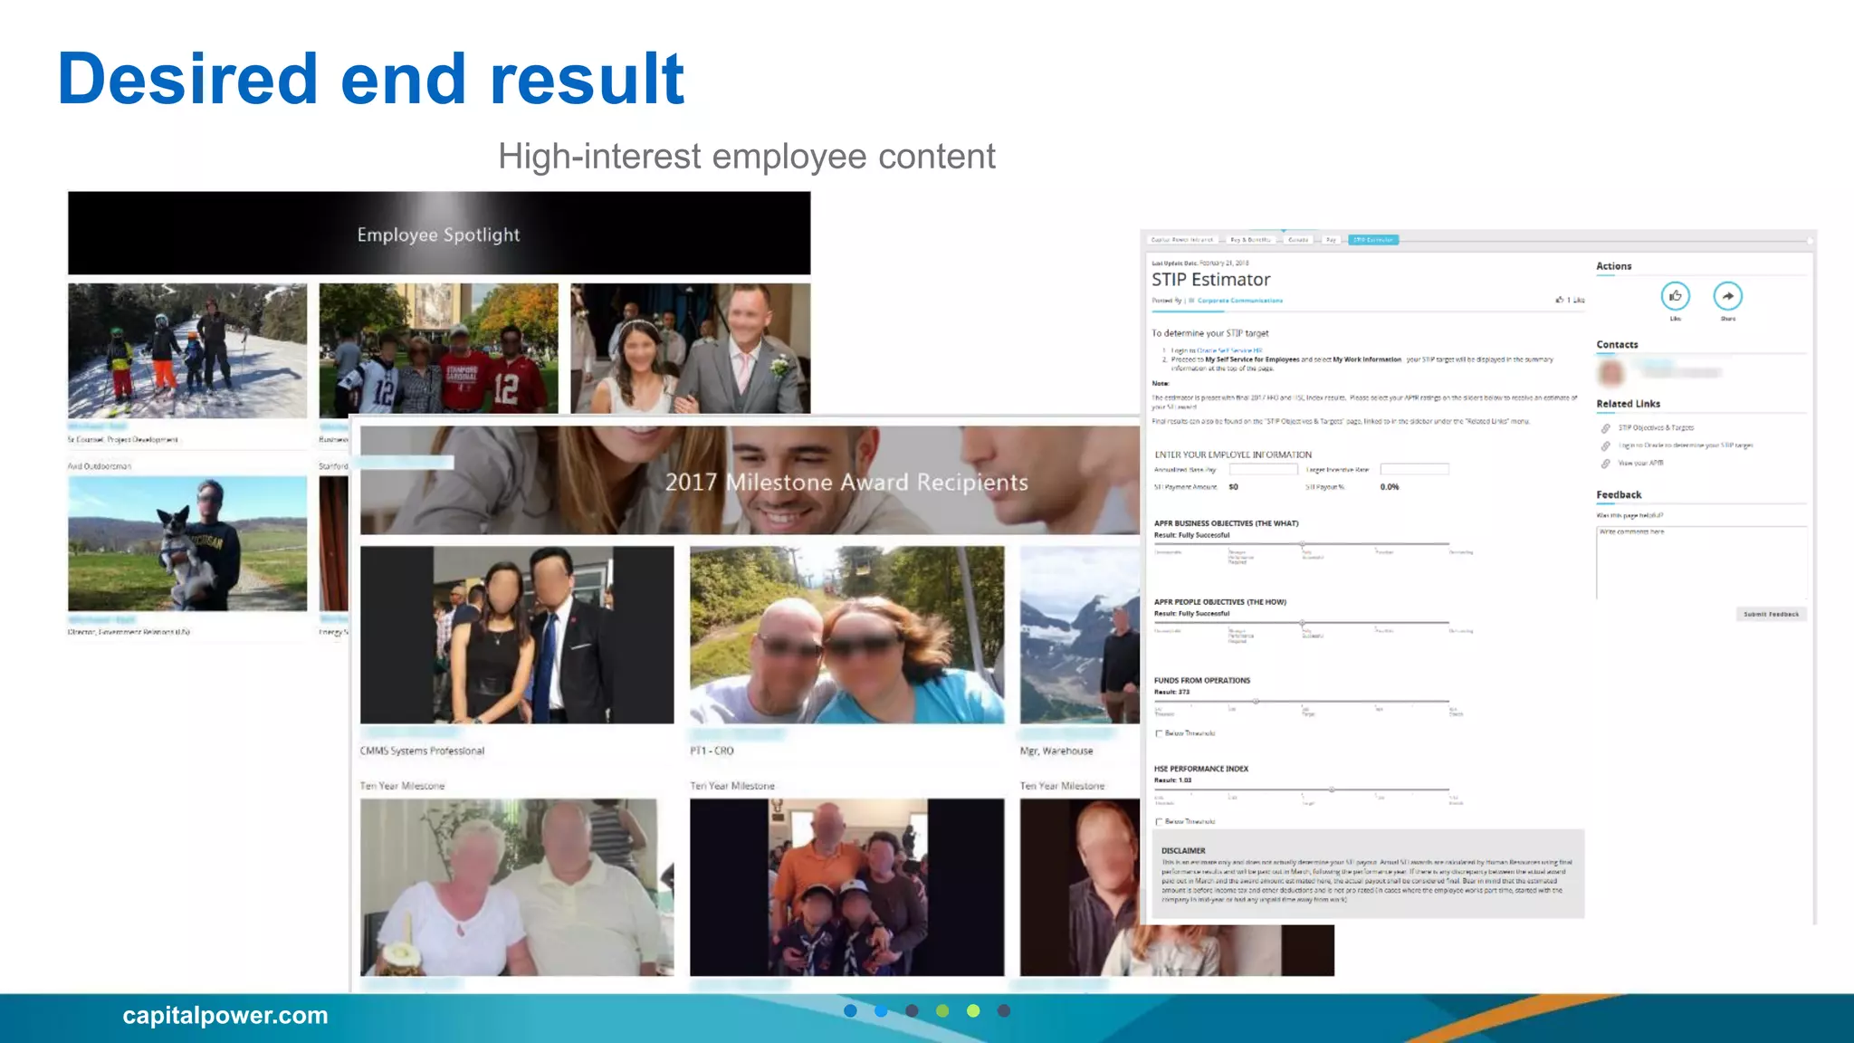
Task: Click 'Was this page helpful?' text
Action: tap(1629, 515)
